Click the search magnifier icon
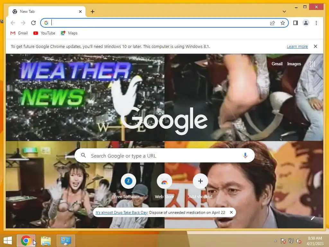Viewport: 329px width, 247px height. pyautogui.click(x=83, y=155)
